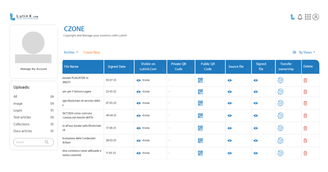Image resolution: width=328 pixels, height=172 pixels.
Task: View signed file of 17-04-25 entry
Action: pyautogui.click(x=256, y=128)
